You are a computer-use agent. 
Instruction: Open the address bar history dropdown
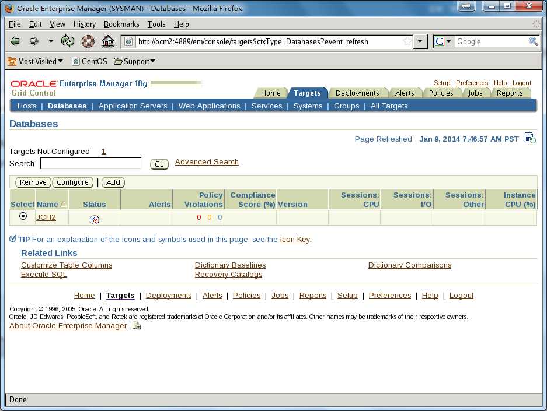(x=420, y=41)
